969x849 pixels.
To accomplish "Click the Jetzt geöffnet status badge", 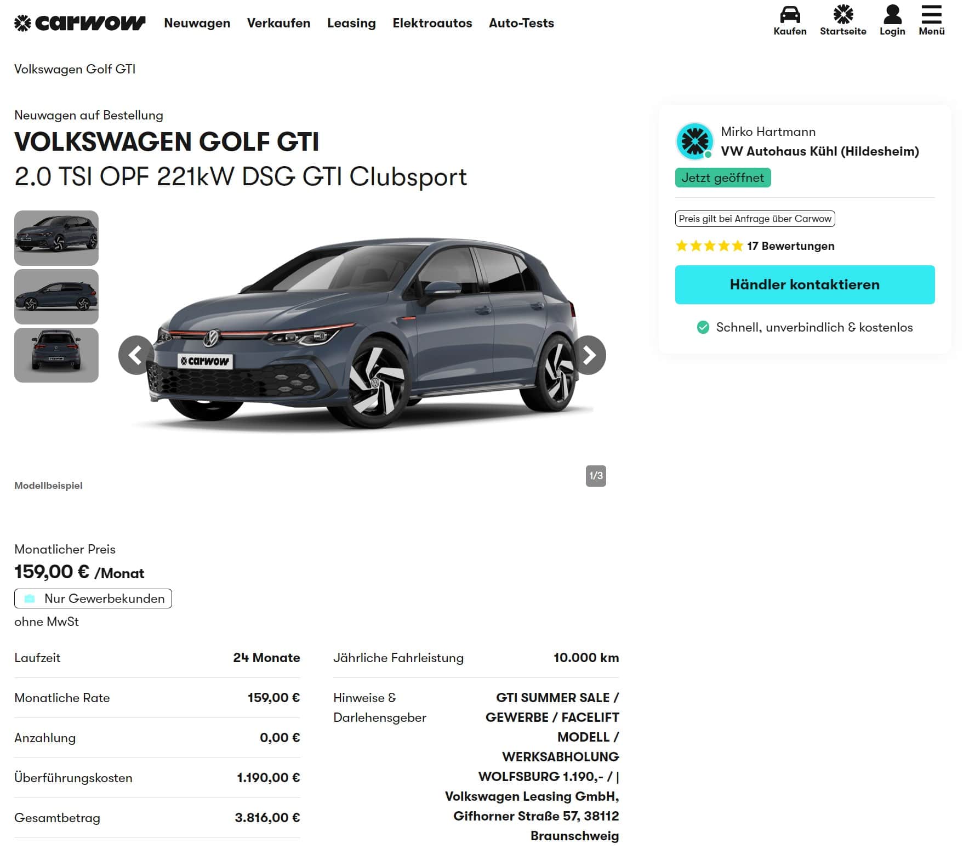I will pos(723,178).
